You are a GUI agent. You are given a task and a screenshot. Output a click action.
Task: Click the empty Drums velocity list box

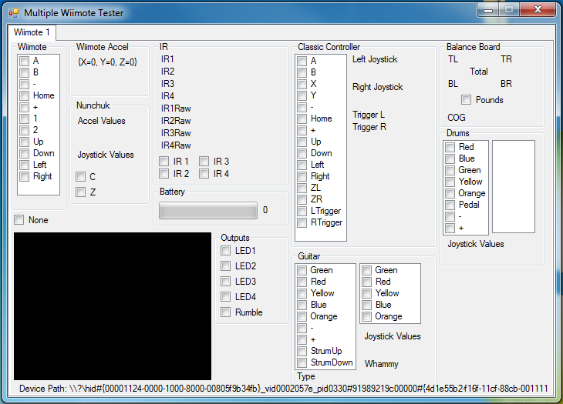[x=514, y=186]
